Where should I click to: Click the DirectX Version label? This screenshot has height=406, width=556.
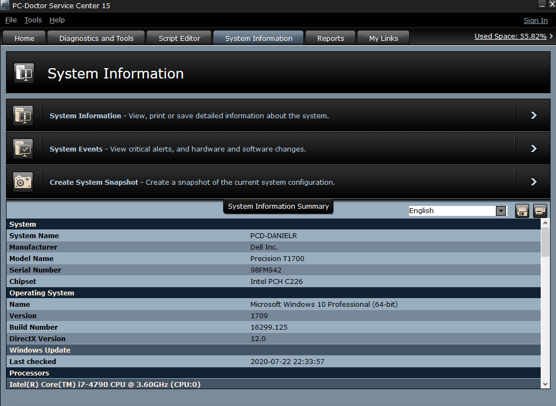click(37, 338)
